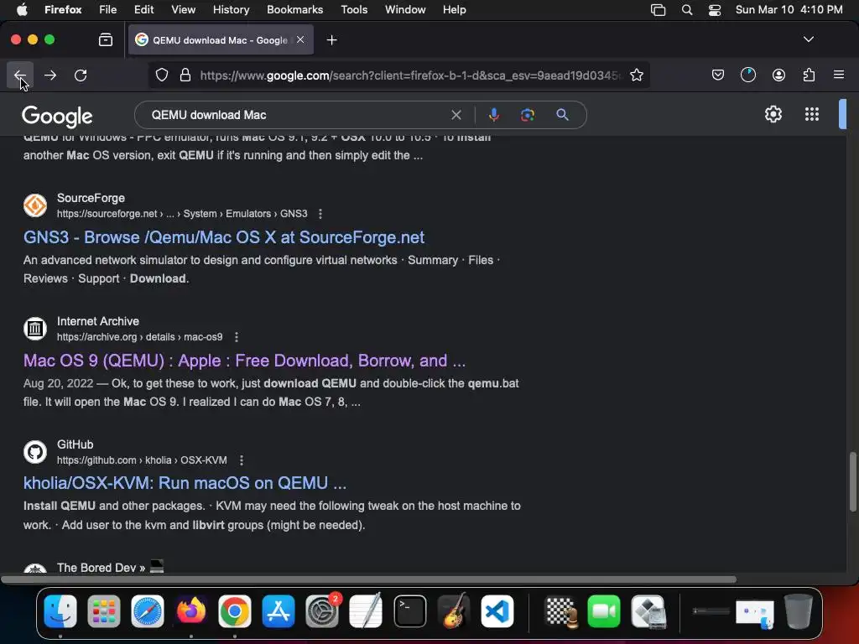Click the SourceForge site favicon
This screenshot has width=859, height=644.
click(35, 205)
